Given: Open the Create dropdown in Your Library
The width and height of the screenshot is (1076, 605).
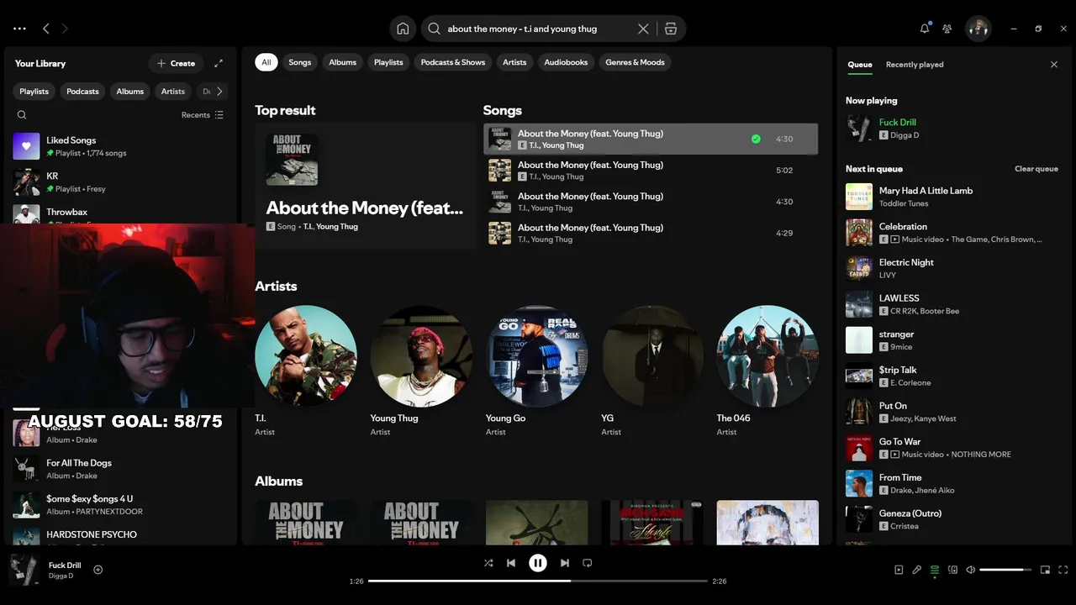Looking at the screenshot, I should pyautogui.click(x=176, y=63).
